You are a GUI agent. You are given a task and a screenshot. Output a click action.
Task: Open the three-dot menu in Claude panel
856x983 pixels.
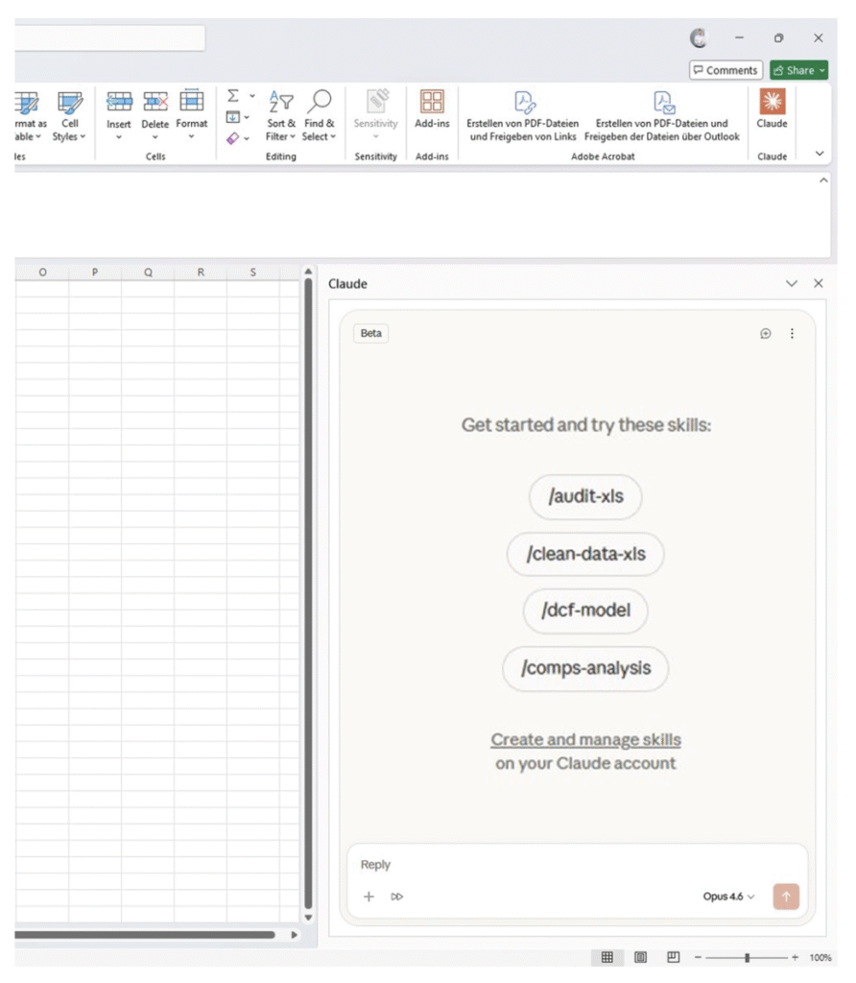(792, 334)
